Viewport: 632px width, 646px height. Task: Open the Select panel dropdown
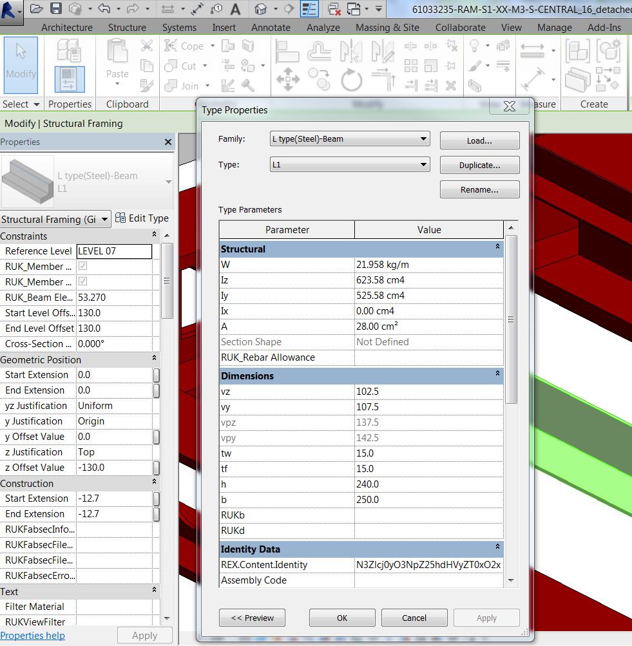point(21,104)
